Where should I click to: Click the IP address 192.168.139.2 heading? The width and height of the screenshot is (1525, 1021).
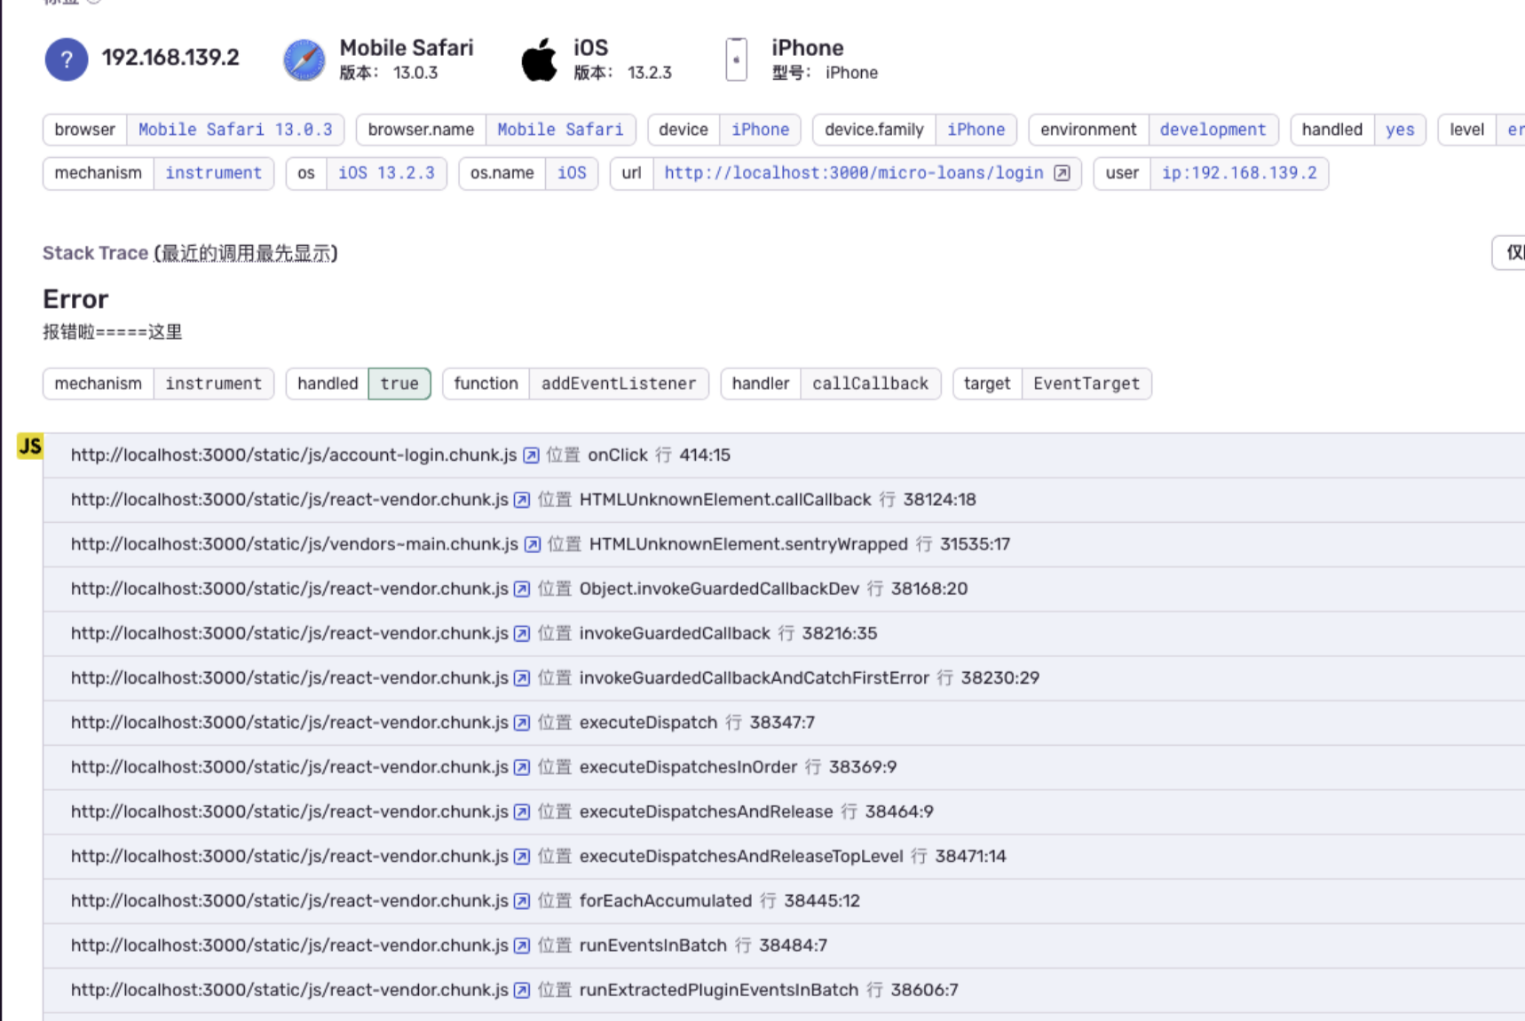pyautogui.click(x=170, y=58)
